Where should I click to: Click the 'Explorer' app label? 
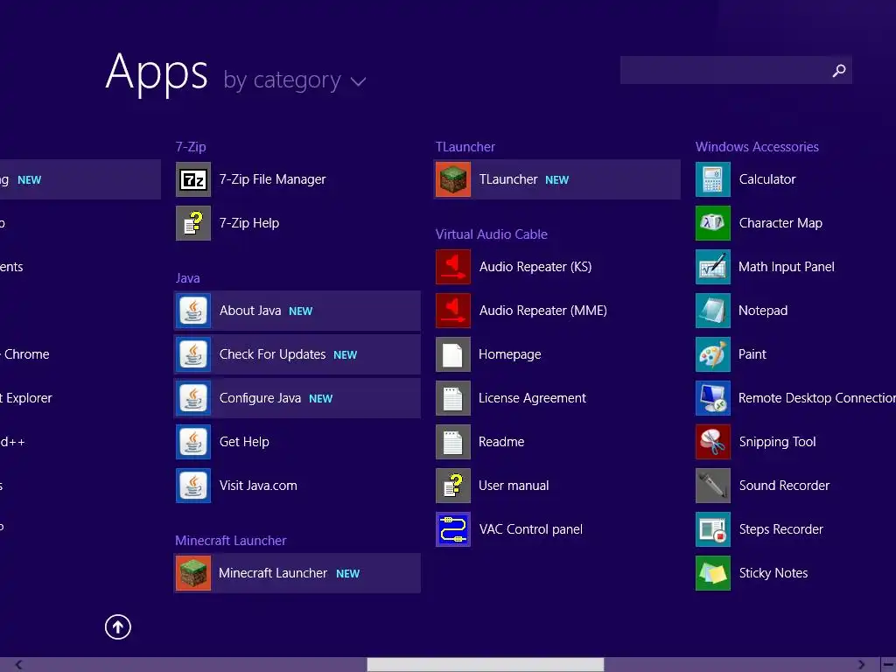coord(29,398)
